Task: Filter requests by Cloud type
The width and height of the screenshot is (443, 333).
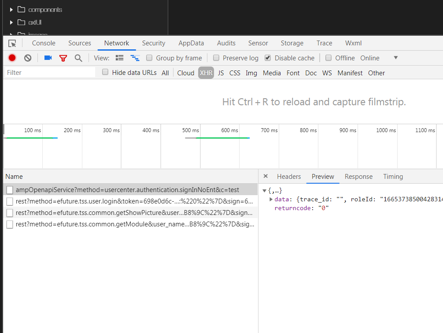Action: tap(186, 73)
